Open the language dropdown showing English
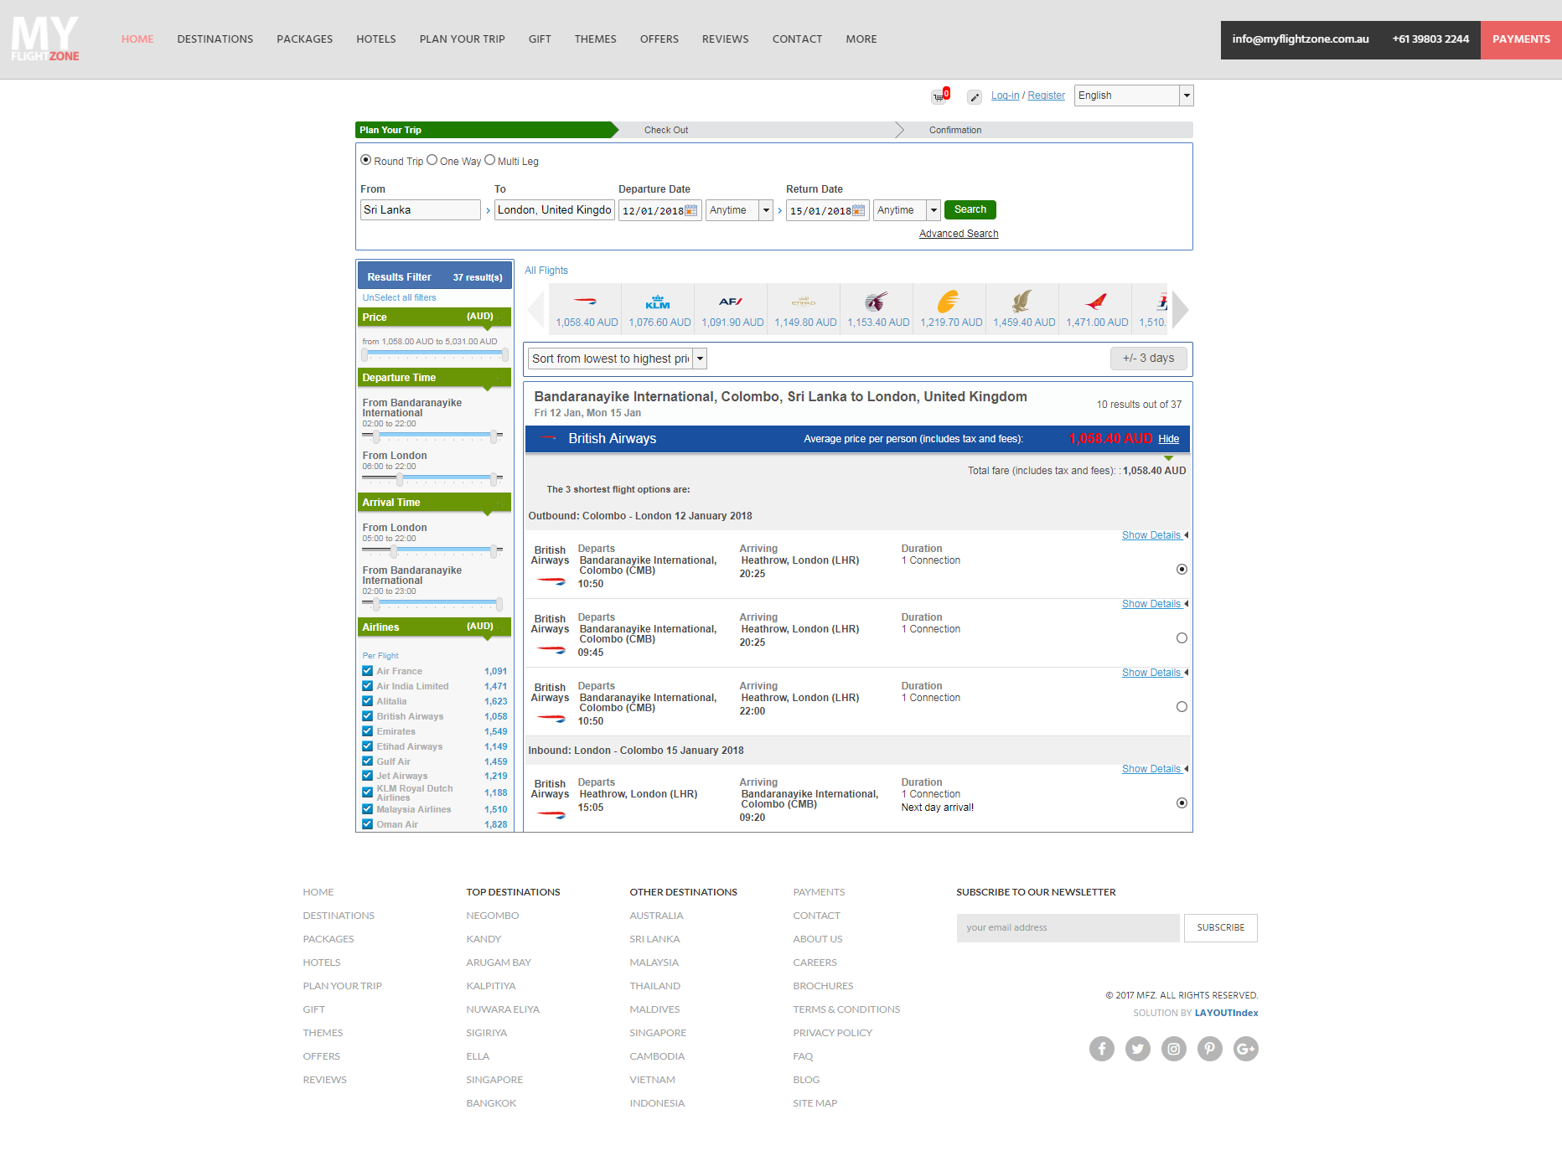The image size is (1562, 1156). click(x=1133, y=95)
